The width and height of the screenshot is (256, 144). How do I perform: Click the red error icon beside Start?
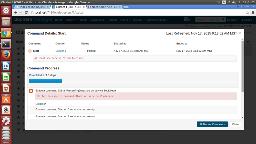coord(30,51)
